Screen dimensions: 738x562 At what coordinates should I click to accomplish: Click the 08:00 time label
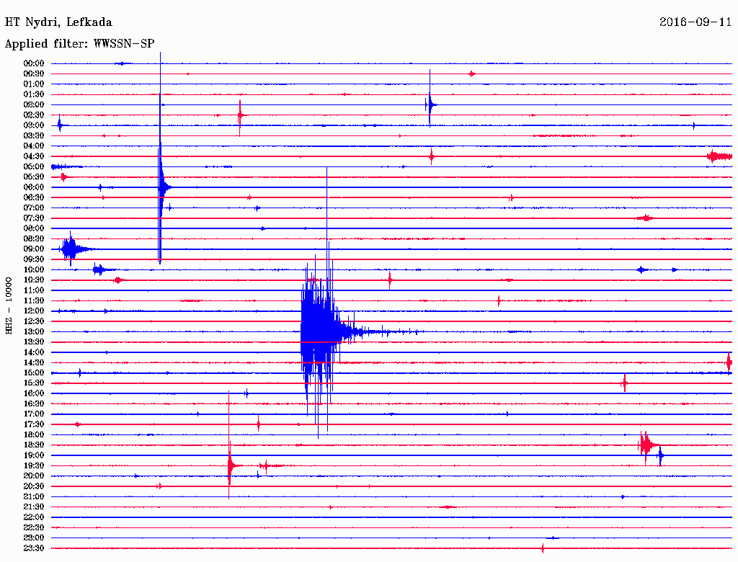[34, 228]
